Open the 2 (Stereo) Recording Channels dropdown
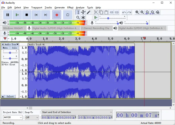This screenshot has height=125, width=175. (97, 28)
